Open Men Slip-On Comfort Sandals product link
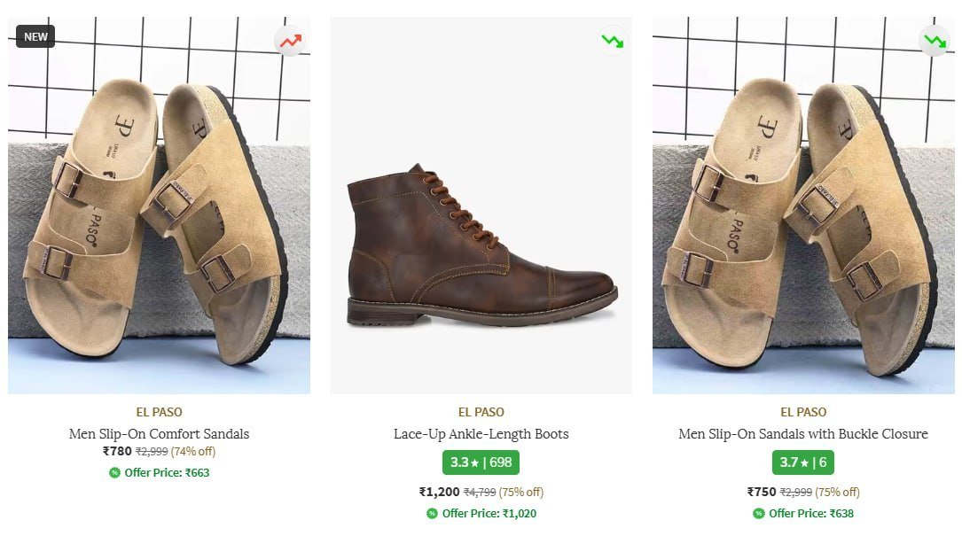The height and width of the screenshot is (536, 962). click(160, 433)
